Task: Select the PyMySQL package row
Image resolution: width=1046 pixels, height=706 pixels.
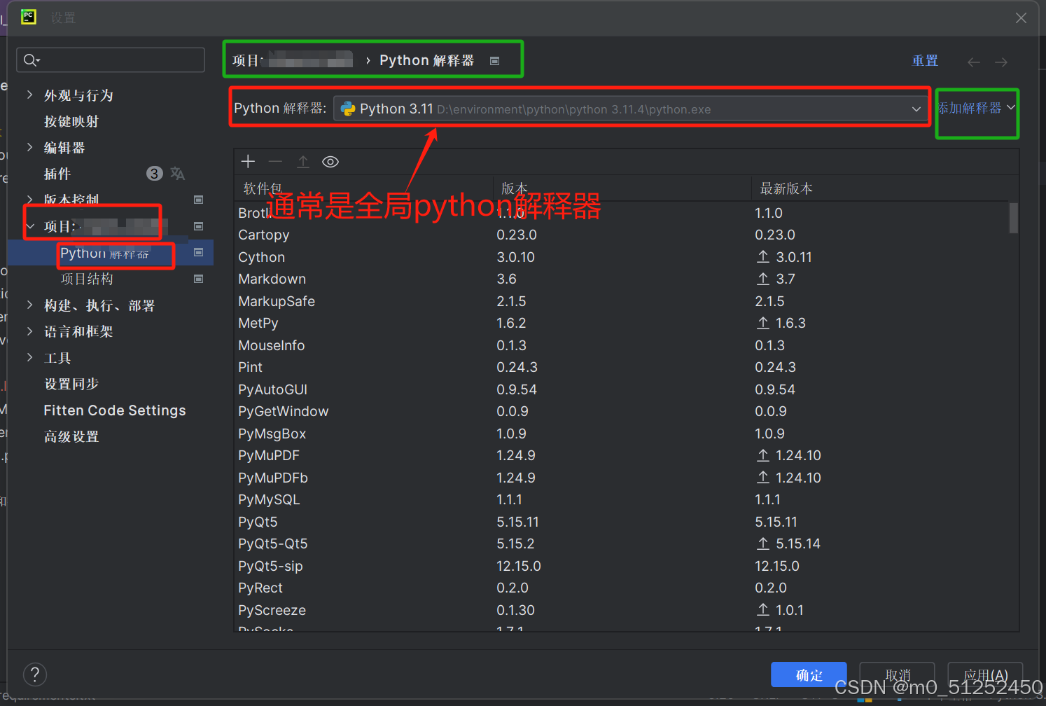Action: pos(622,499)
